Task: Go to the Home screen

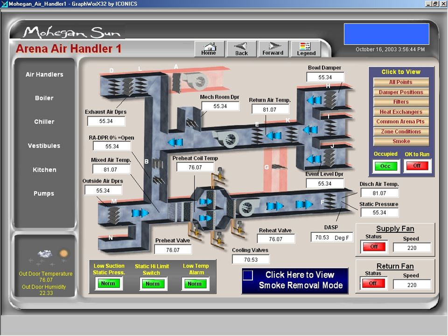Action: click(210, 49)
